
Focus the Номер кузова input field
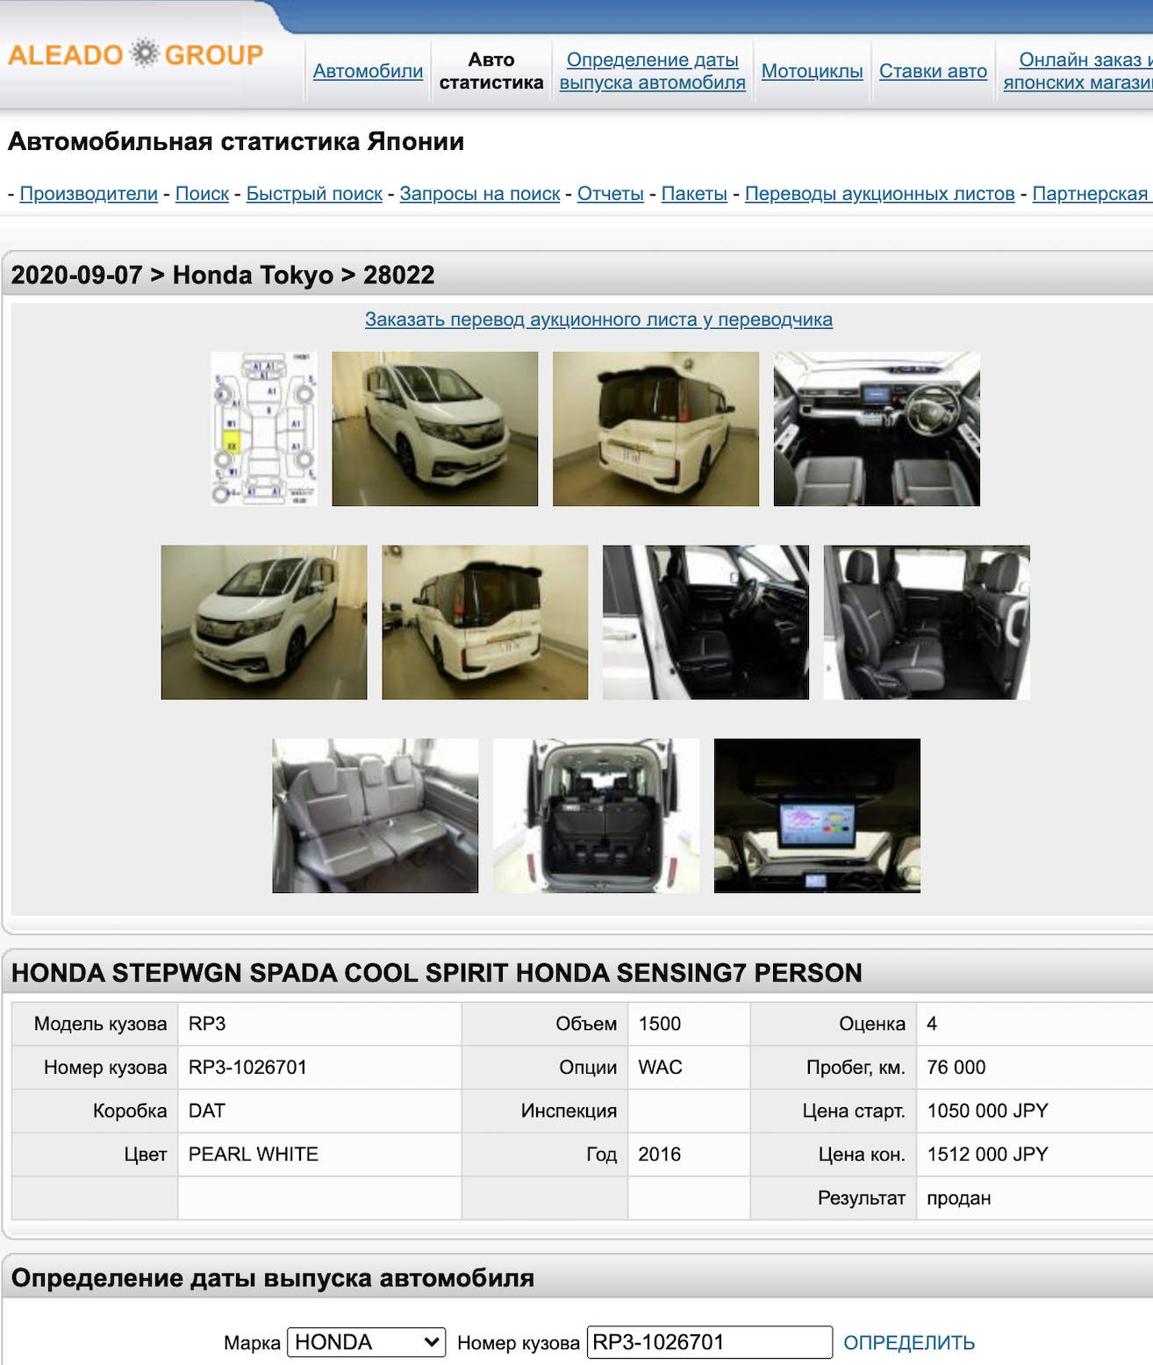(x=710, y=1342)
